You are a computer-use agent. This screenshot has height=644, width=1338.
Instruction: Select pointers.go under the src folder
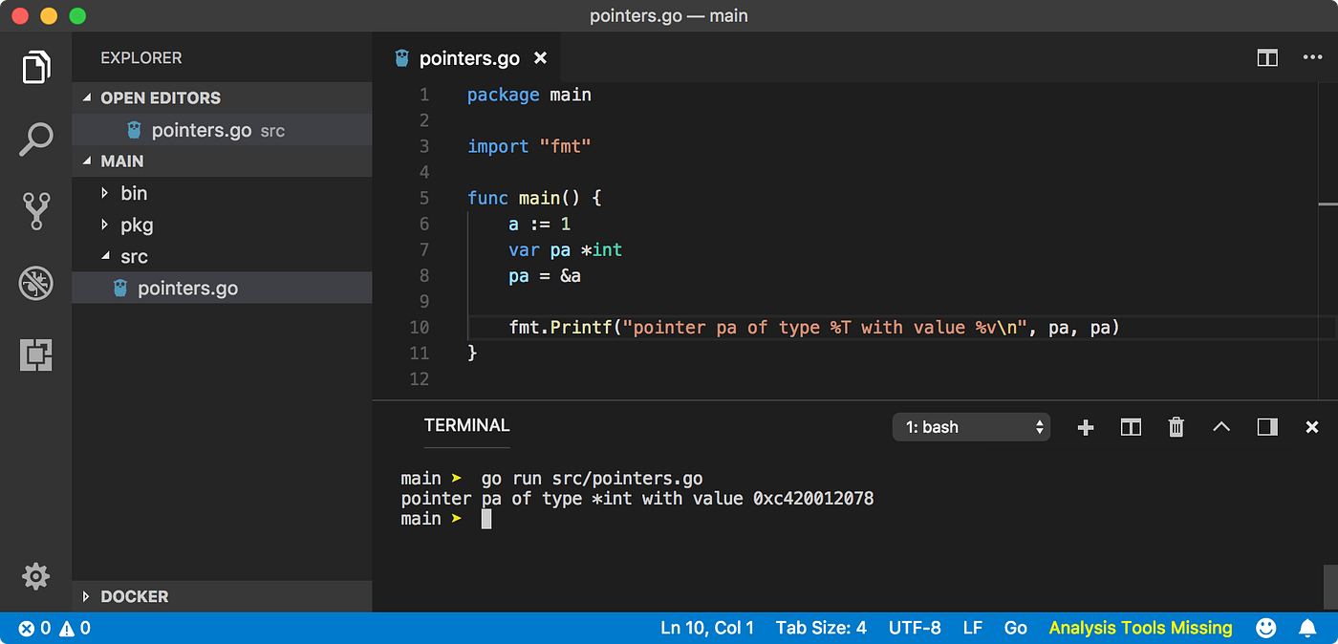point(222,288)
